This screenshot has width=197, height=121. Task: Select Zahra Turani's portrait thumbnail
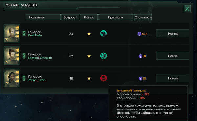(x=12, y=78)
